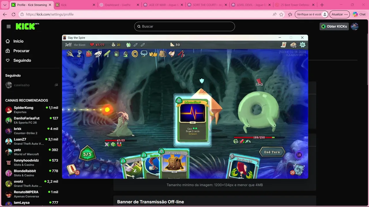Screen dimensions: 369x207
Task: Open the recommended channel DaniloFariasFut
Action: point(32,120)
